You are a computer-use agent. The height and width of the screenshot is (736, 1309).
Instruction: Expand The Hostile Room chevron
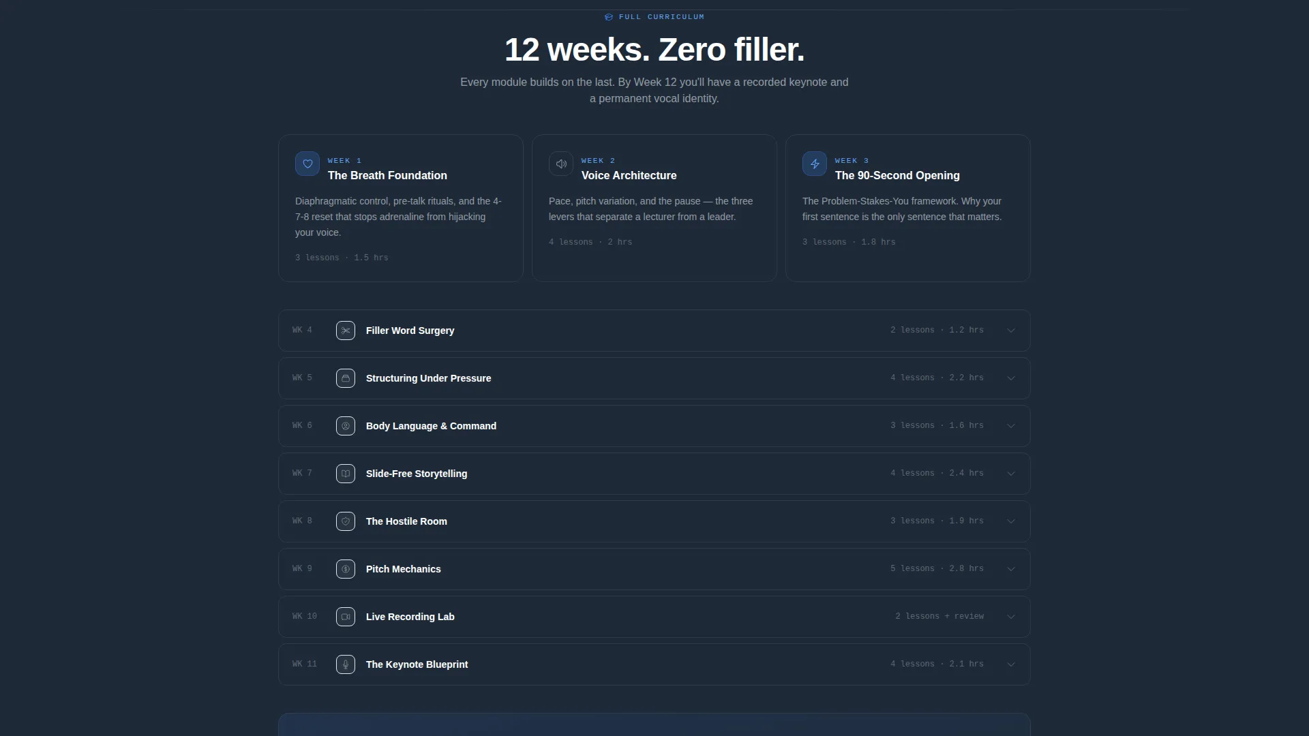coord(1011,521)
